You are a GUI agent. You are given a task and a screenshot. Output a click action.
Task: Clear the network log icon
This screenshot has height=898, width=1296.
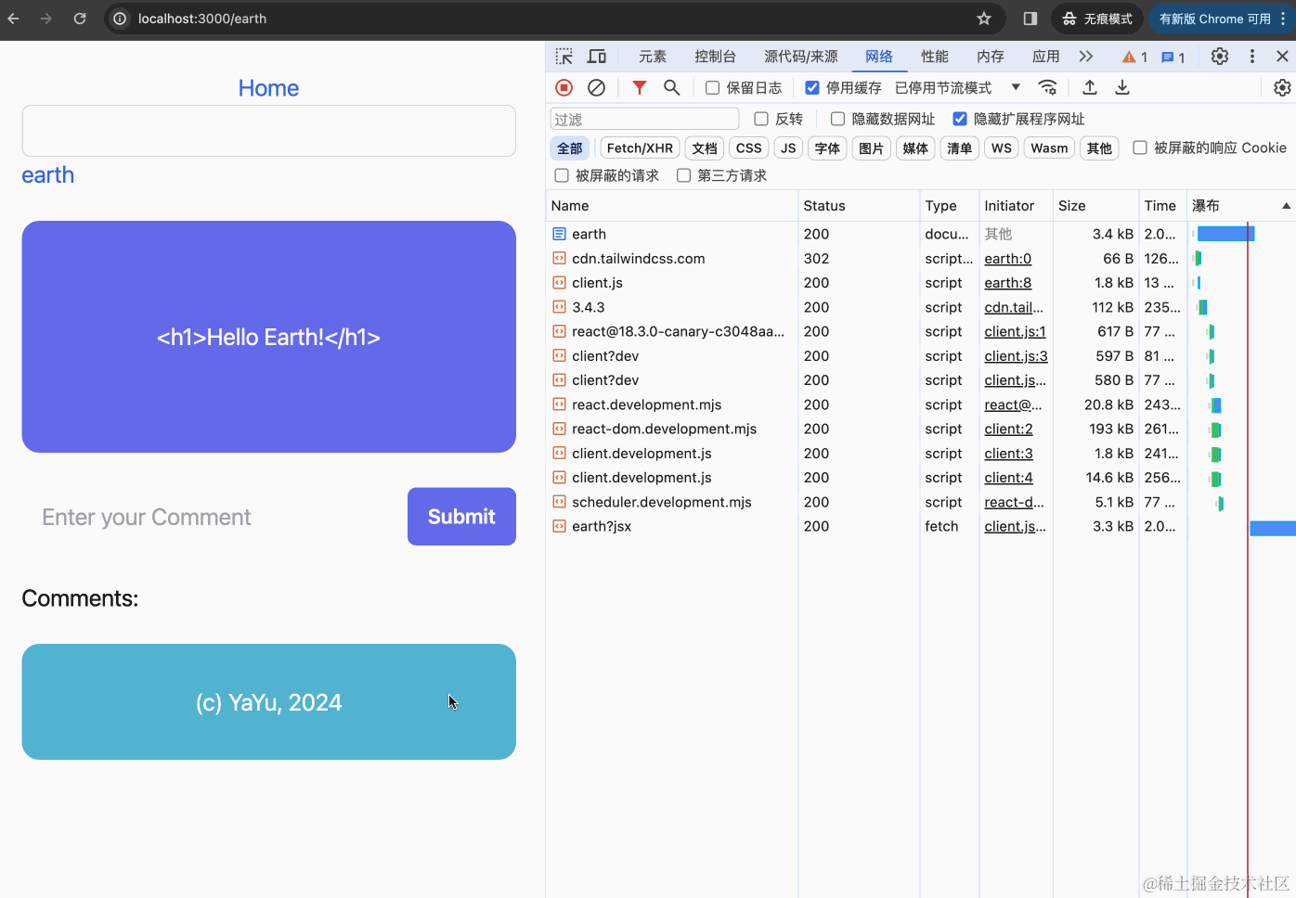pyautogui.click(x=596, y=86)
